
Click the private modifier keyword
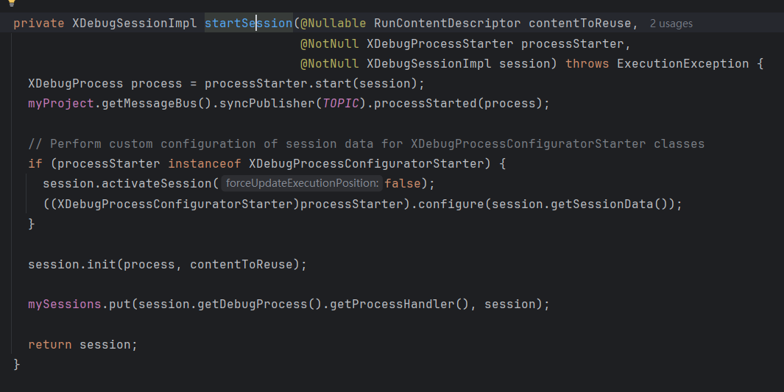click(39, 24)
